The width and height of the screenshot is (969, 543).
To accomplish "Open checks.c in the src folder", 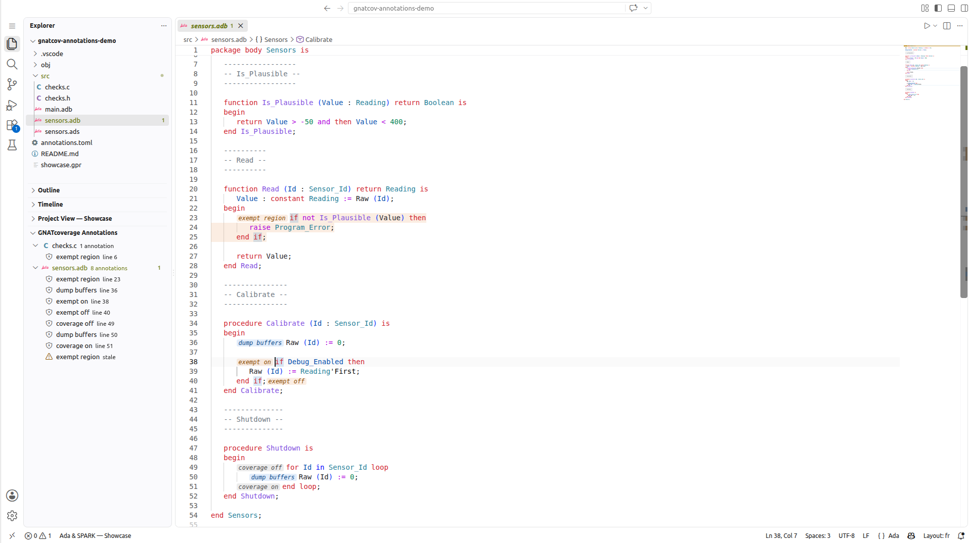I will [97, 87].
